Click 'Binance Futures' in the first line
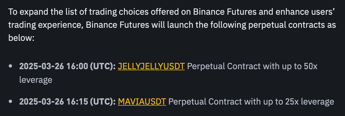Image resolution: width=345 pixels, height=116 pixels. tap(224, 12)
